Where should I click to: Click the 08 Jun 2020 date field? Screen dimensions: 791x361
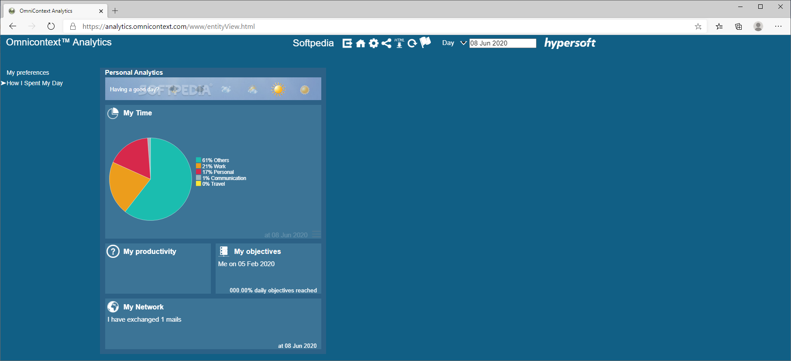pyautogui.click(x=502, y=43)
